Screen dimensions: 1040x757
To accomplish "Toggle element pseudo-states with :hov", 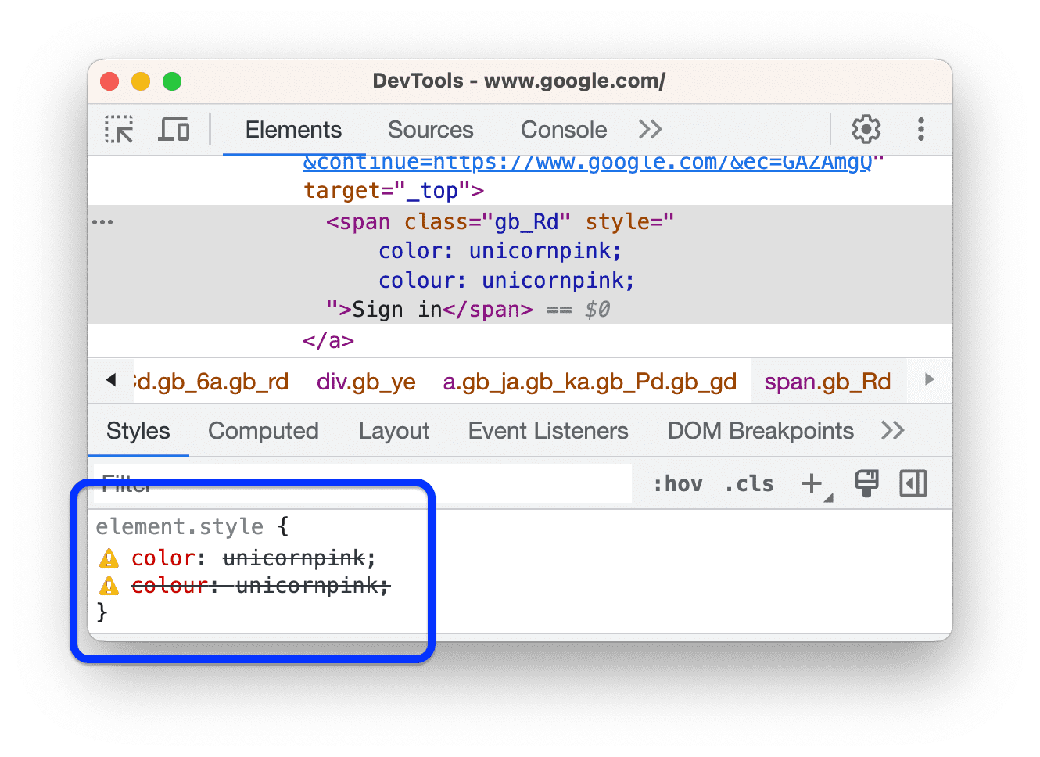I will click(x=679, y=483).
